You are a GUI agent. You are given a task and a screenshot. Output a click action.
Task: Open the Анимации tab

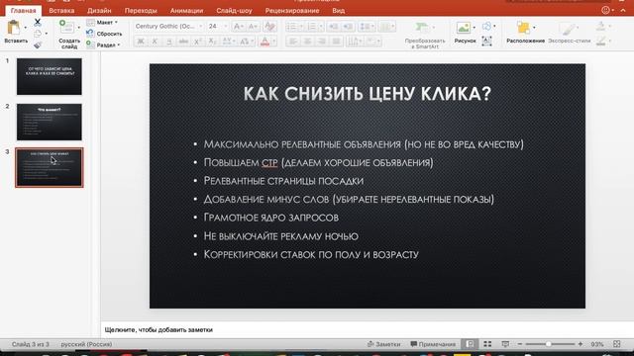click(x=186, y=11)
